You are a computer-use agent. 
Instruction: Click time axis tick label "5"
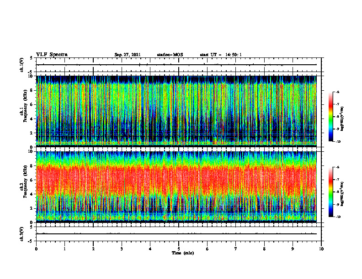(179, 249)
